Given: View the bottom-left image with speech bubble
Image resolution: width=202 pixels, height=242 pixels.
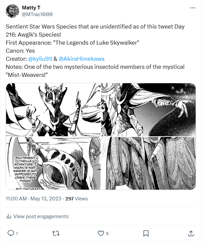Looking at the screenshot, I should tap(53, 163).
